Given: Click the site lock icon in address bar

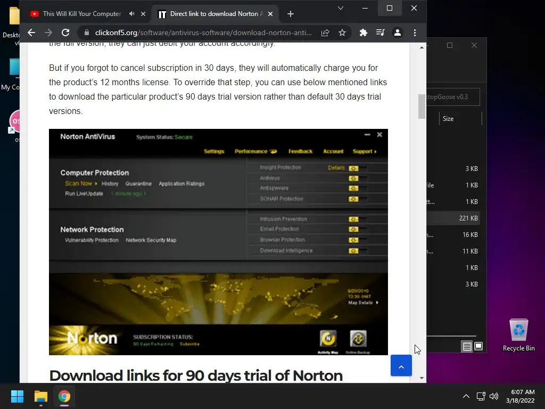Looking at the screenshot, I should point(87,32).
